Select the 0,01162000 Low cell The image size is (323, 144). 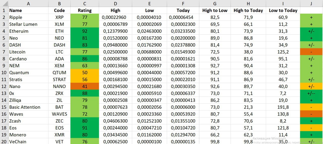[x=149, y=135]
